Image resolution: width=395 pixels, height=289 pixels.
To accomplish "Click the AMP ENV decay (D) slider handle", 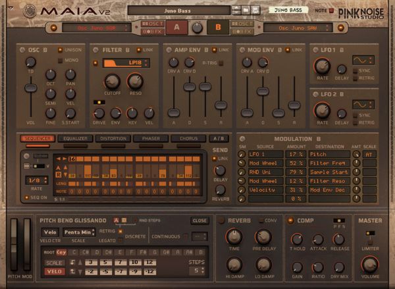I will 190,87.
